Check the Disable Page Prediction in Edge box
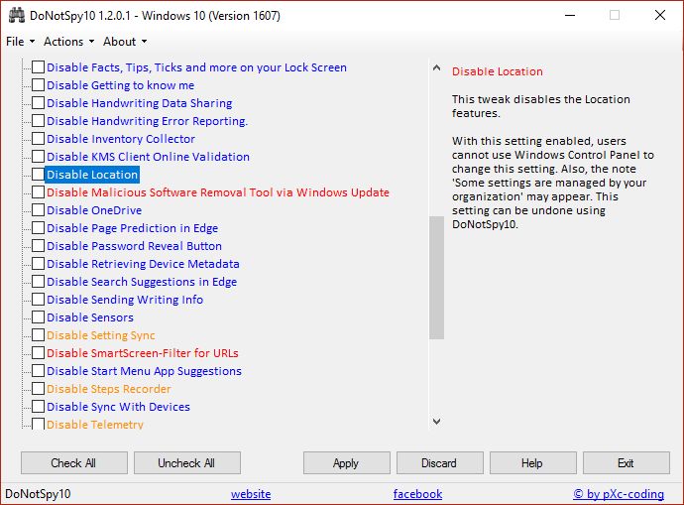The image size is (684, 505). (38, 228)
